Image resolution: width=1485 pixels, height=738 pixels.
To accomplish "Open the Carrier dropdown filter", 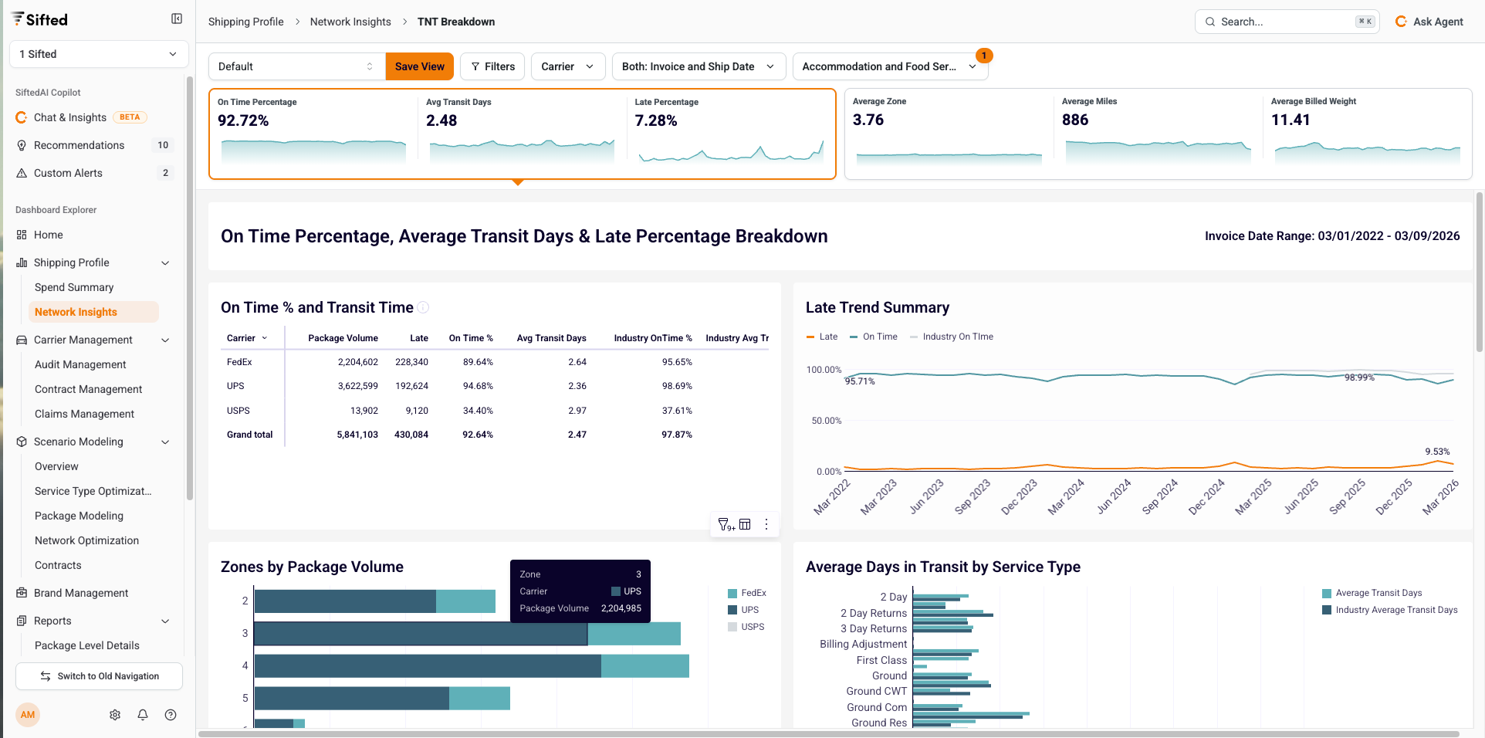I will (x=568, y=66).
